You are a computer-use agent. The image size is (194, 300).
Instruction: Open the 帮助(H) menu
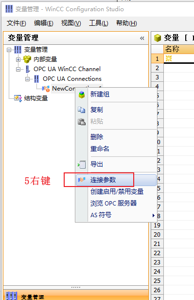coord(126,23)
